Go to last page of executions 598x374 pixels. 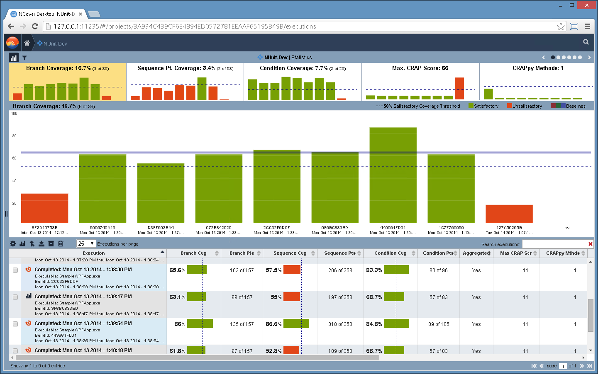click(590, 366)
